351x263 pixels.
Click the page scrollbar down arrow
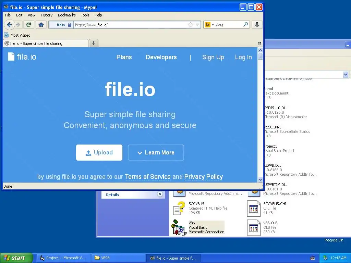[x=260, y=179]
